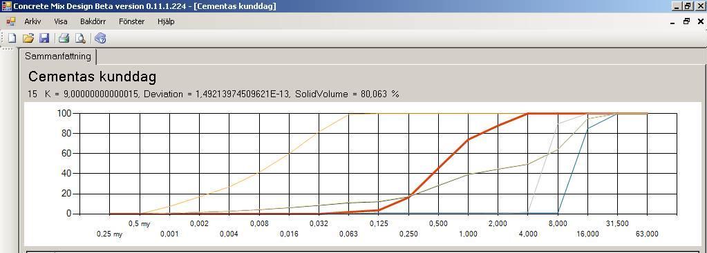
Task: Open print preview magnifier icon
Action: [x=80, y=39]
